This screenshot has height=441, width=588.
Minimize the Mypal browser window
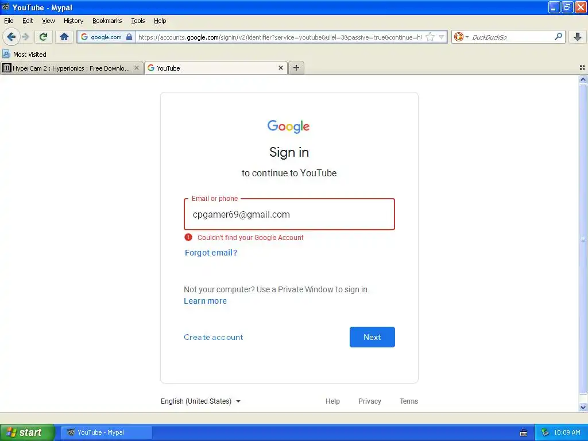click(x=554, y=7)
